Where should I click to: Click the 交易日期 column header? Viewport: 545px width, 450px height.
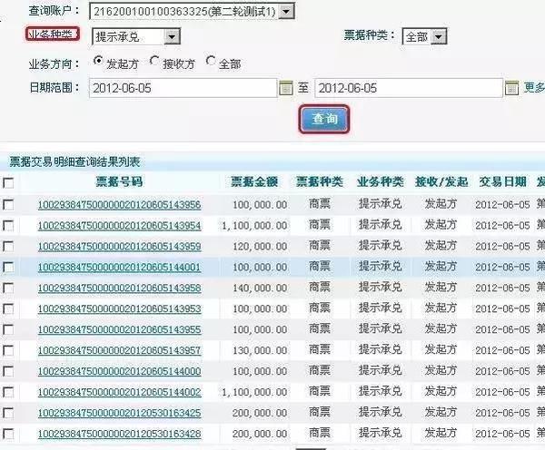click(502, 181)
